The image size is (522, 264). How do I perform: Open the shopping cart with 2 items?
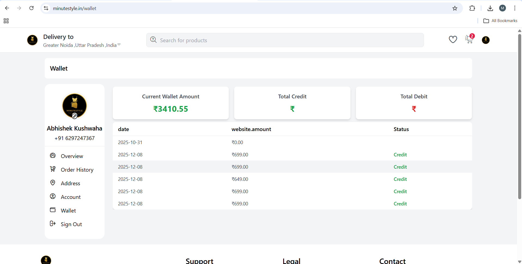(469, 40)
